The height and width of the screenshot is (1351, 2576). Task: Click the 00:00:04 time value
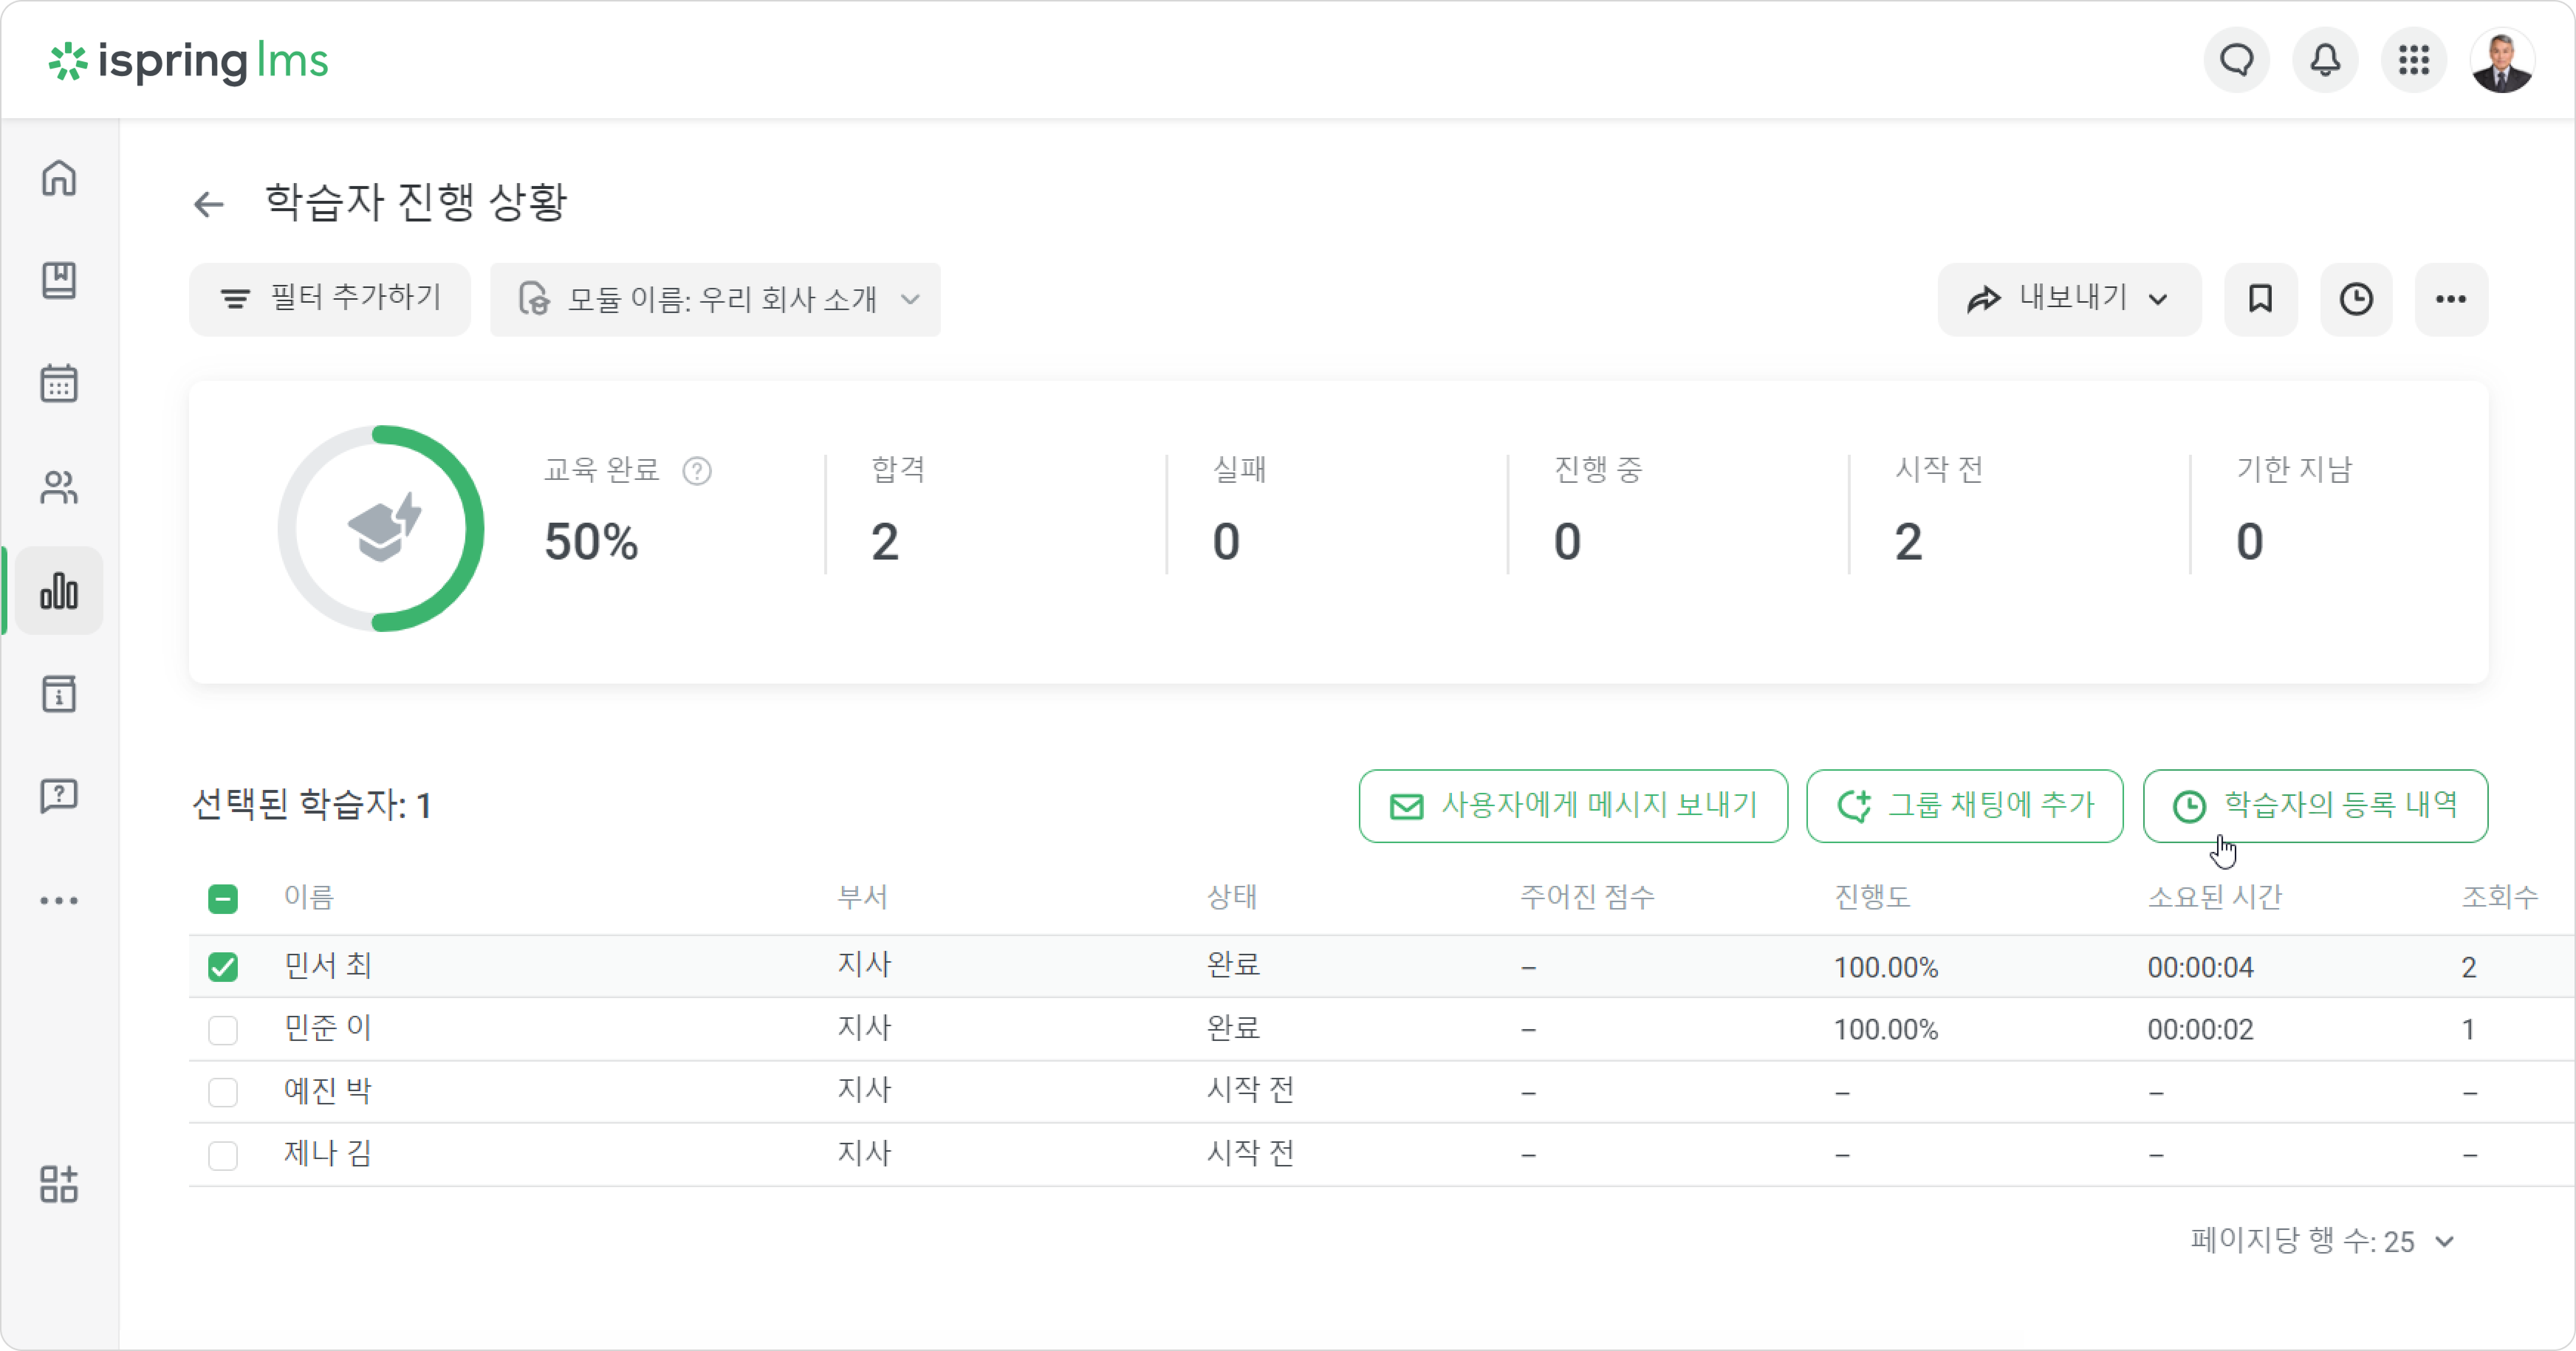pyautogui.click(x=2200, y=967)
